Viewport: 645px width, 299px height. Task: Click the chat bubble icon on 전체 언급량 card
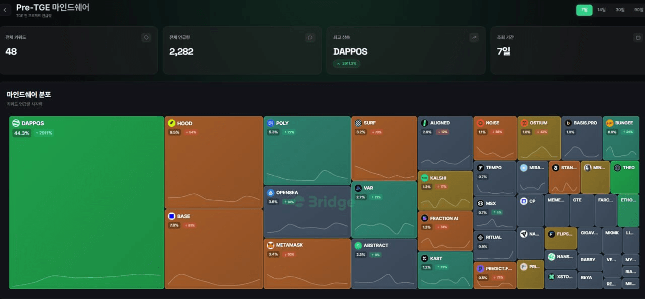point(310,37)
